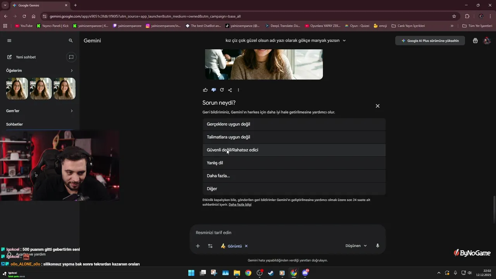Open the DeepL Translate bookmark
Image resolution: width=496 pixels, height=279 pixels.
pos(283,26)
